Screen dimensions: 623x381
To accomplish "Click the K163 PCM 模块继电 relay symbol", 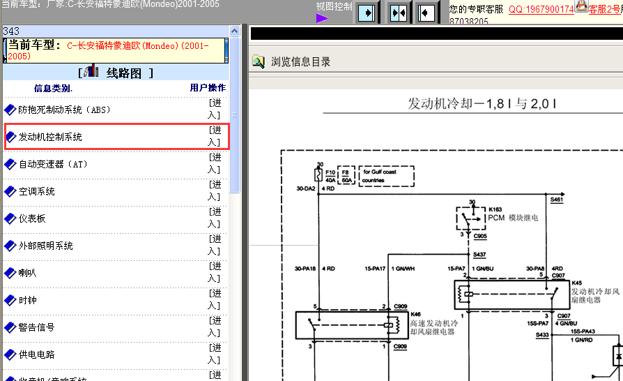I will [x=471, y=218].
